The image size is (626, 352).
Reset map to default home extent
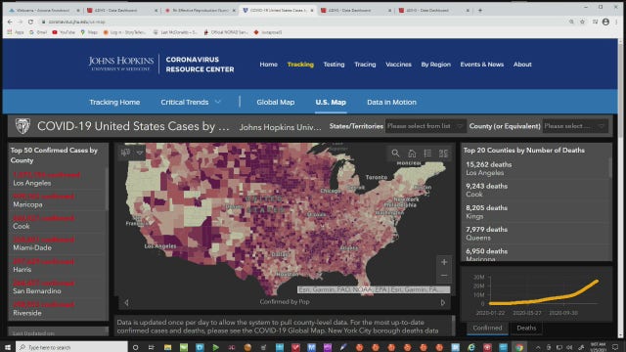pos(412,154)
